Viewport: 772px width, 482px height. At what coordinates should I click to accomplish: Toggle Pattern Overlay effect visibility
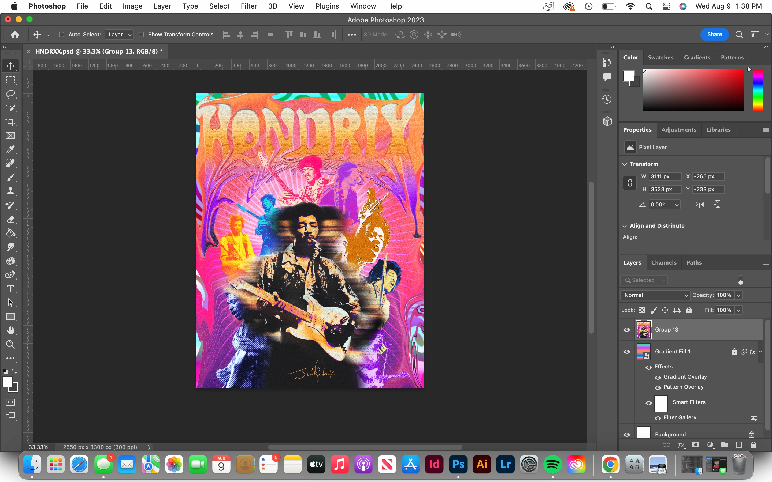tap(658, 387)
